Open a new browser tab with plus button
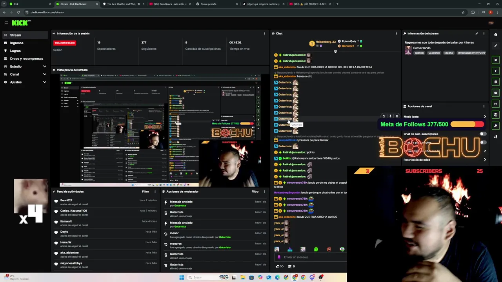 point(337,4)
